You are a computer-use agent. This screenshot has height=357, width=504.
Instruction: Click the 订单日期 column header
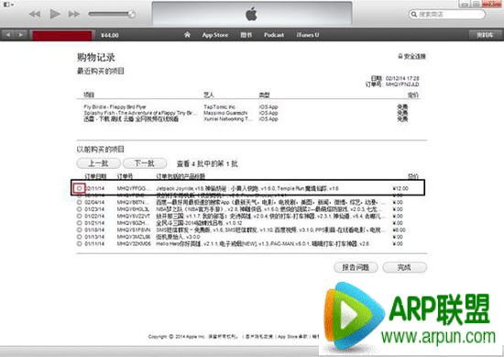[95, 176]
